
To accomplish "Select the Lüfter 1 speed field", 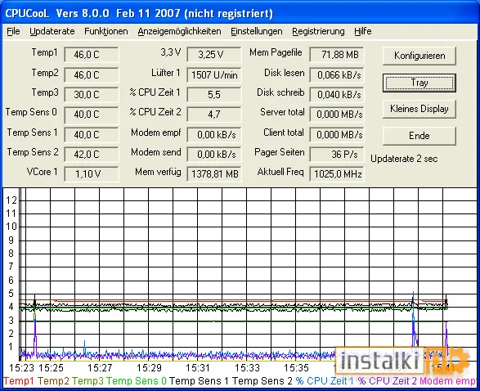I will (x=214, y=74).
